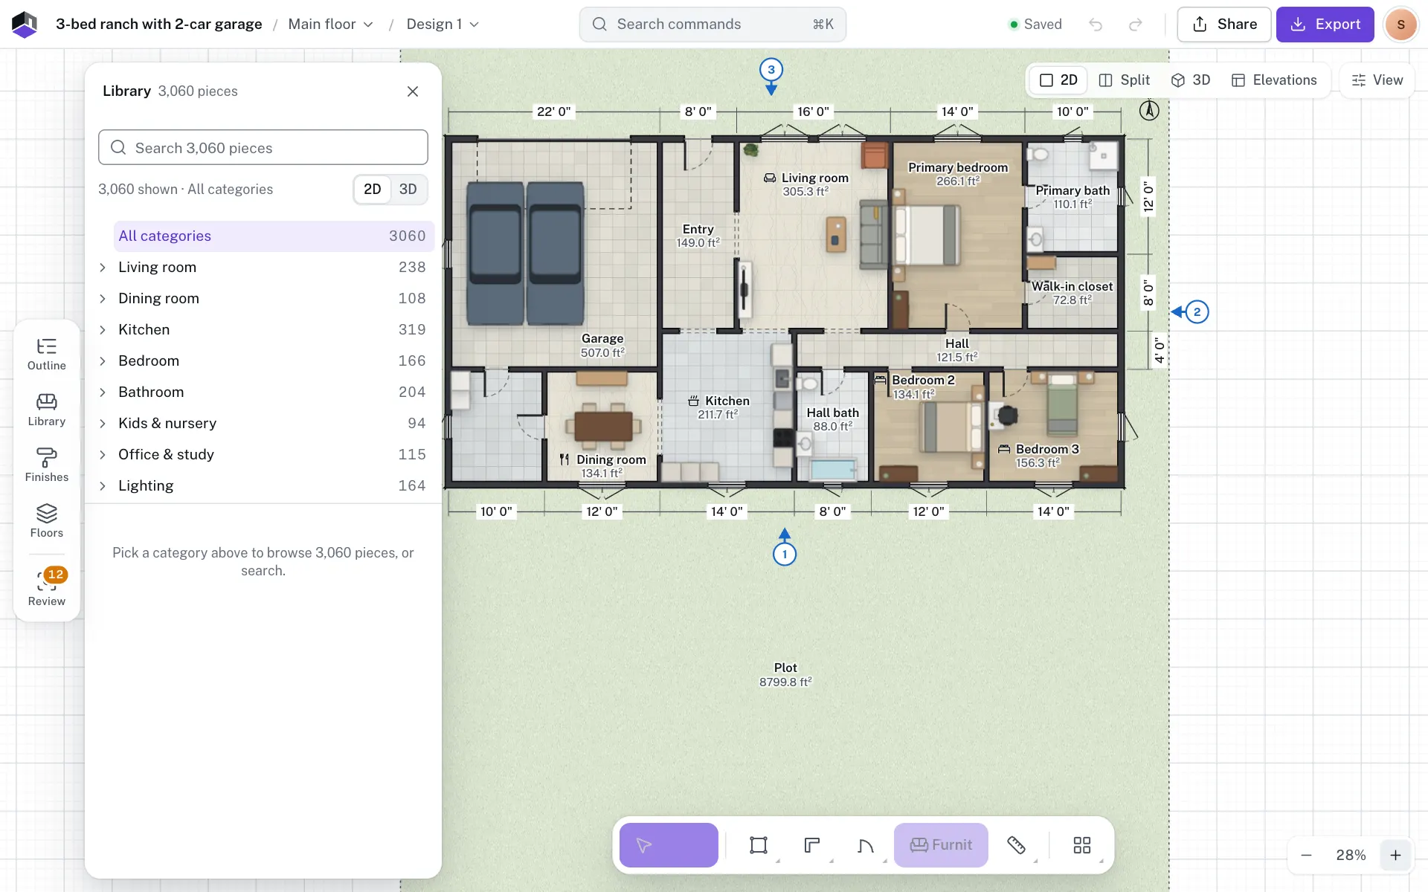Click the app logo at top left
The width and height of the screenshot is (1428, 892).
point(25,25)
